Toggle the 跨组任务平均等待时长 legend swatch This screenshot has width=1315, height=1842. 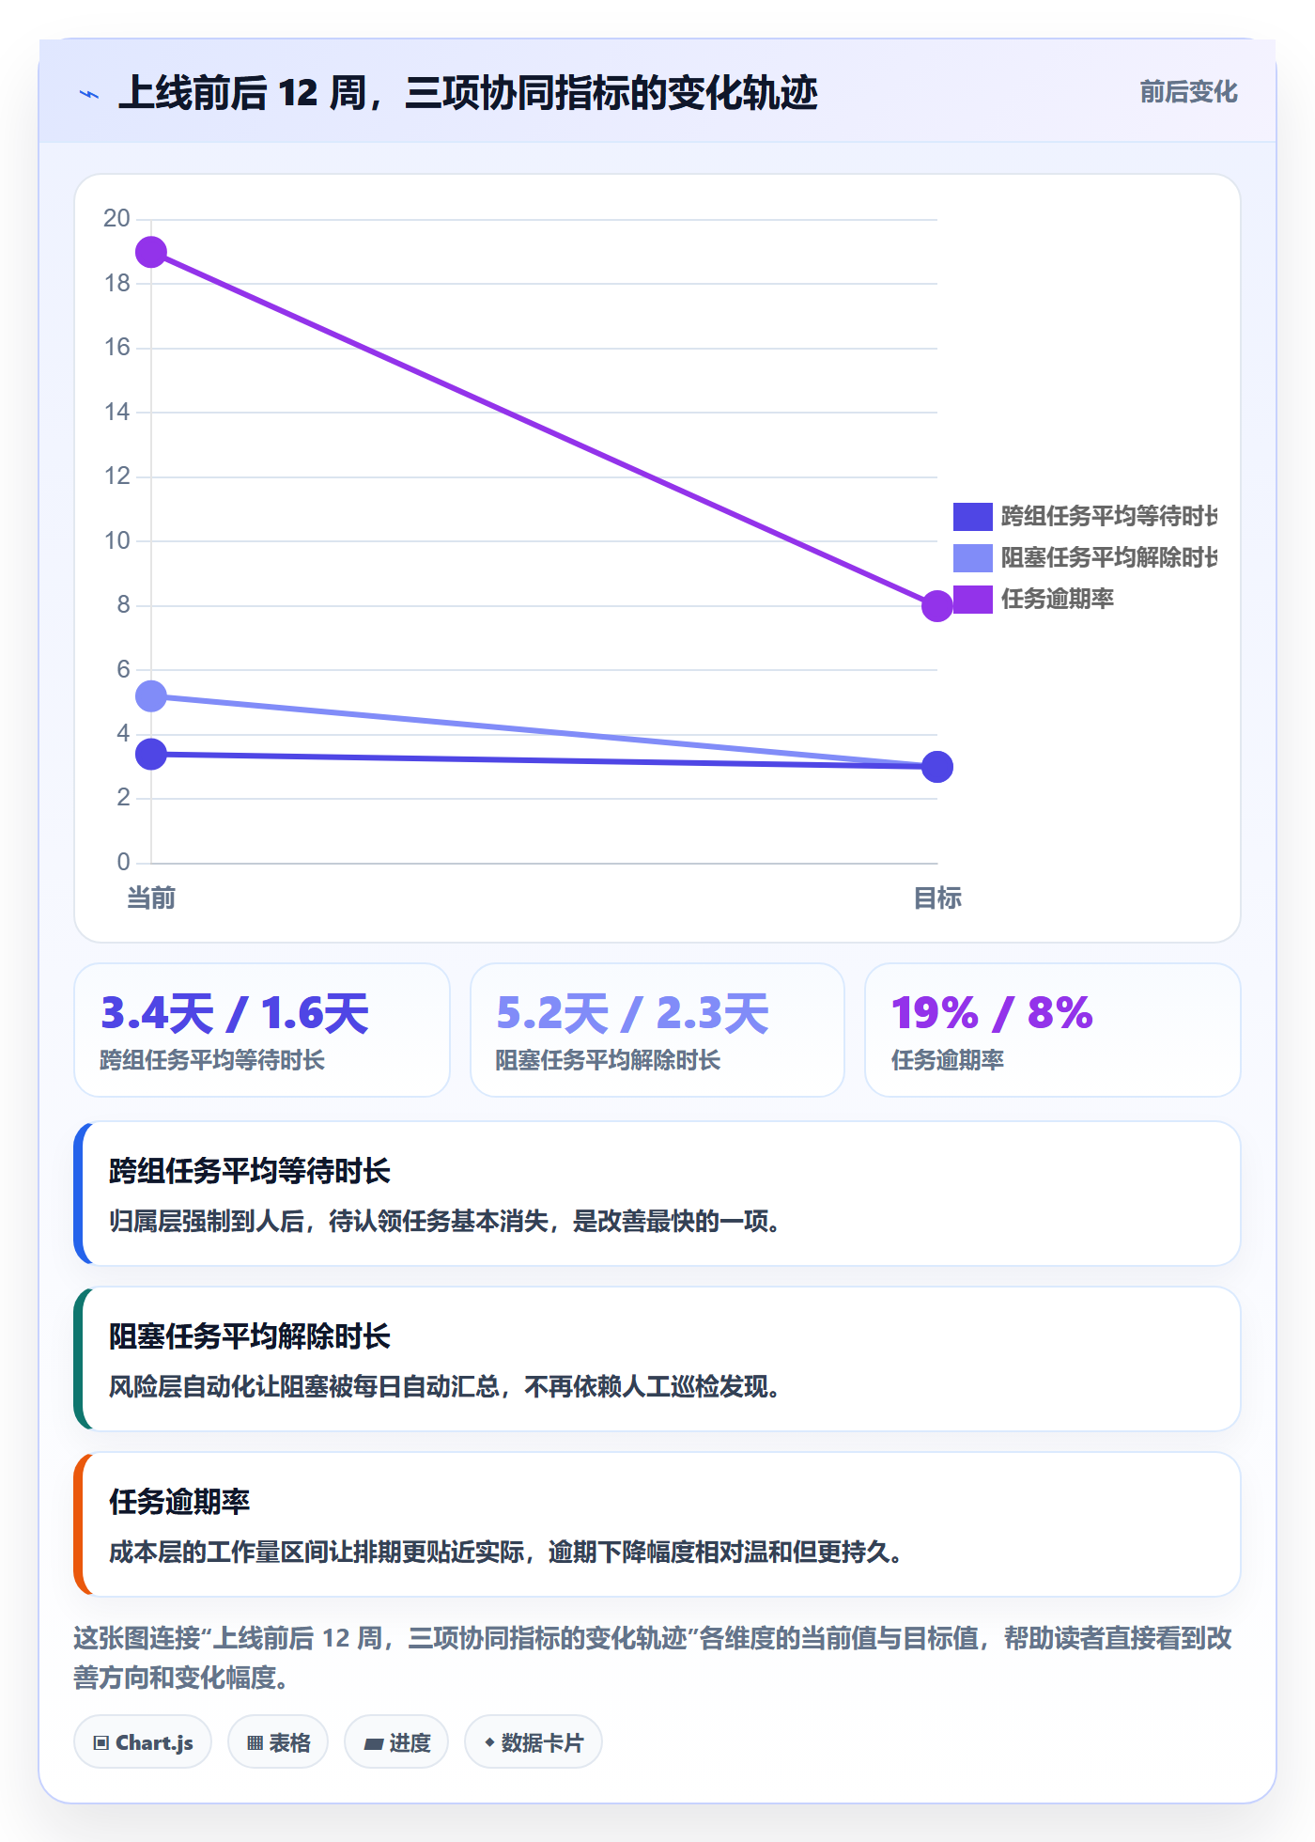click(972, 516)
